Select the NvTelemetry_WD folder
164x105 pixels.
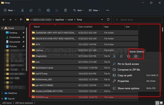71,79
